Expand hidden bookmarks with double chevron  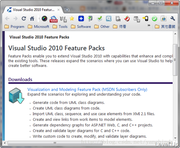(x=149, y=25)
